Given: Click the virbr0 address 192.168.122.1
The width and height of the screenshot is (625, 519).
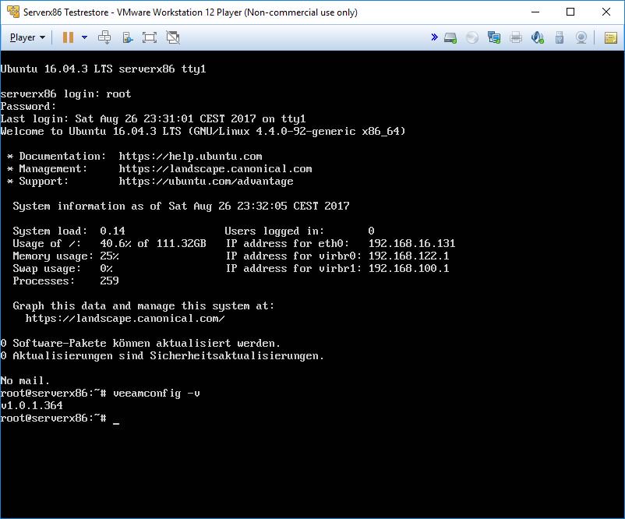Looking at the screenshot, I should pyautogui.click(x=408, y=256).
